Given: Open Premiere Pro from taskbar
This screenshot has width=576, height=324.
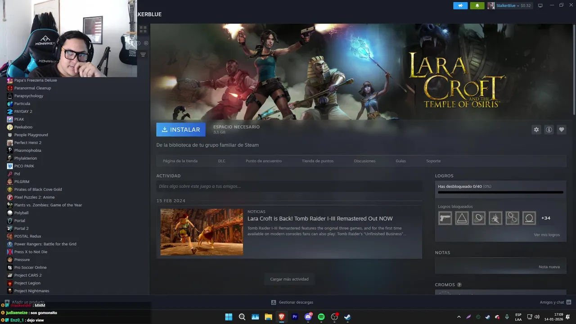Looking at the screenshot, I should coord(295,317).
